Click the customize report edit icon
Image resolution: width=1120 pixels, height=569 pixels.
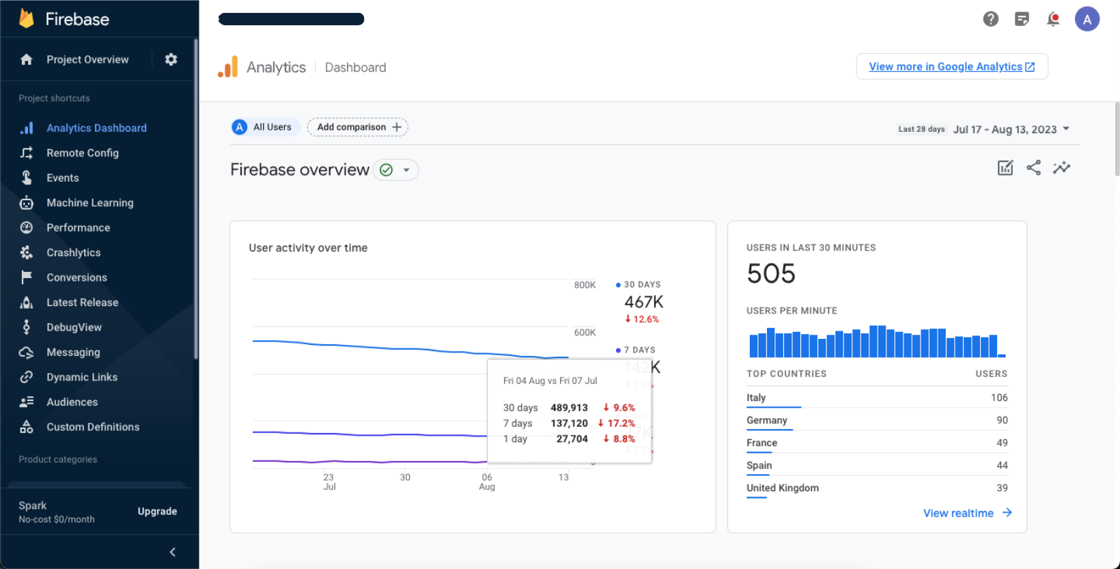pos(1005,168)
